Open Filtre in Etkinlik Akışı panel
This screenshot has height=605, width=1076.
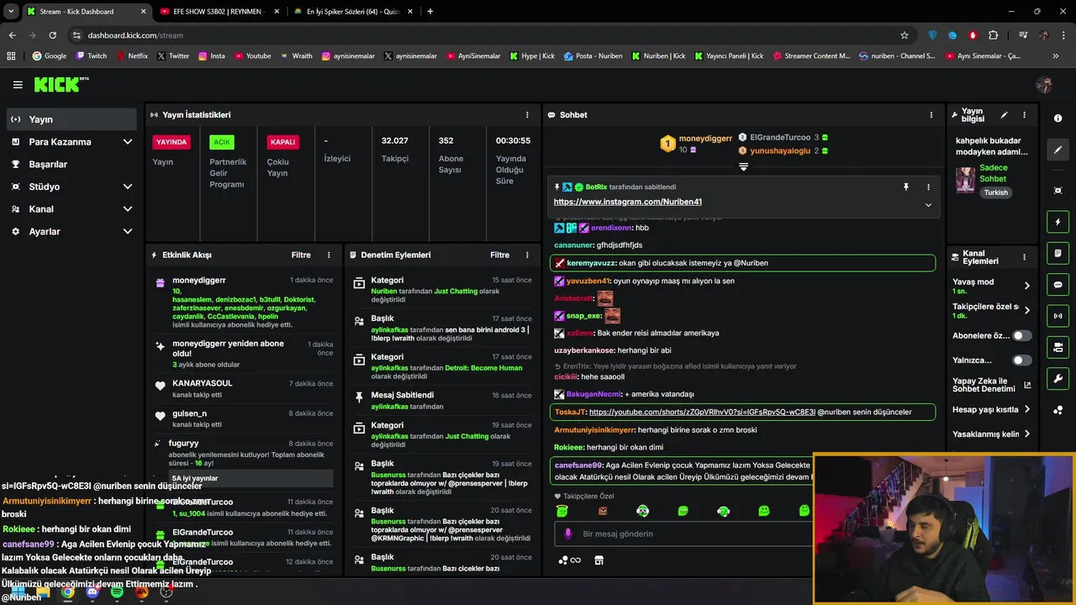pos(301,255)
